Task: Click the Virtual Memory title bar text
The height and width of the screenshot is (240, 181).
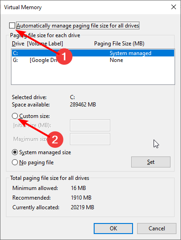Action: (x=23, y=7)
